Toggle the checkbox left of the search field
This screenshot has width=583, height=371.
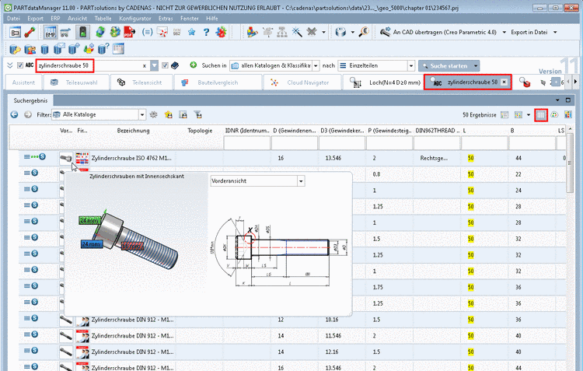click(x=19, y=65)
